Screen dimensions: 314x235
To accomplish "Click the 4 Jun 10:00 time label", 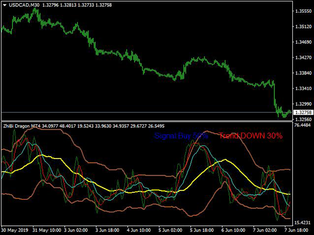I will tap(139, 230).
